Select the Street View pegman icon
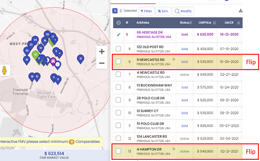 point(4,70)
